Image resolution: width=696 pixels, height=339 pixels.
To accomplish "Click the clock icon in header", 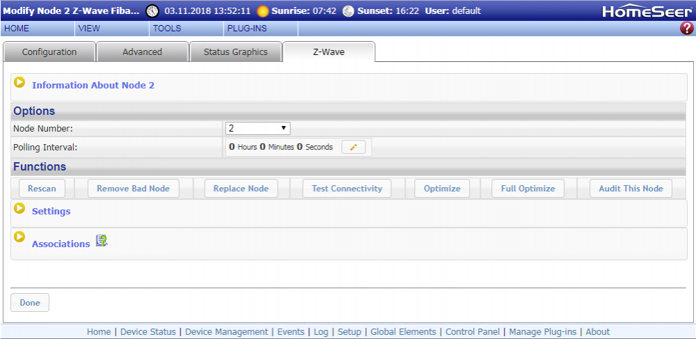I will point(152,11).
